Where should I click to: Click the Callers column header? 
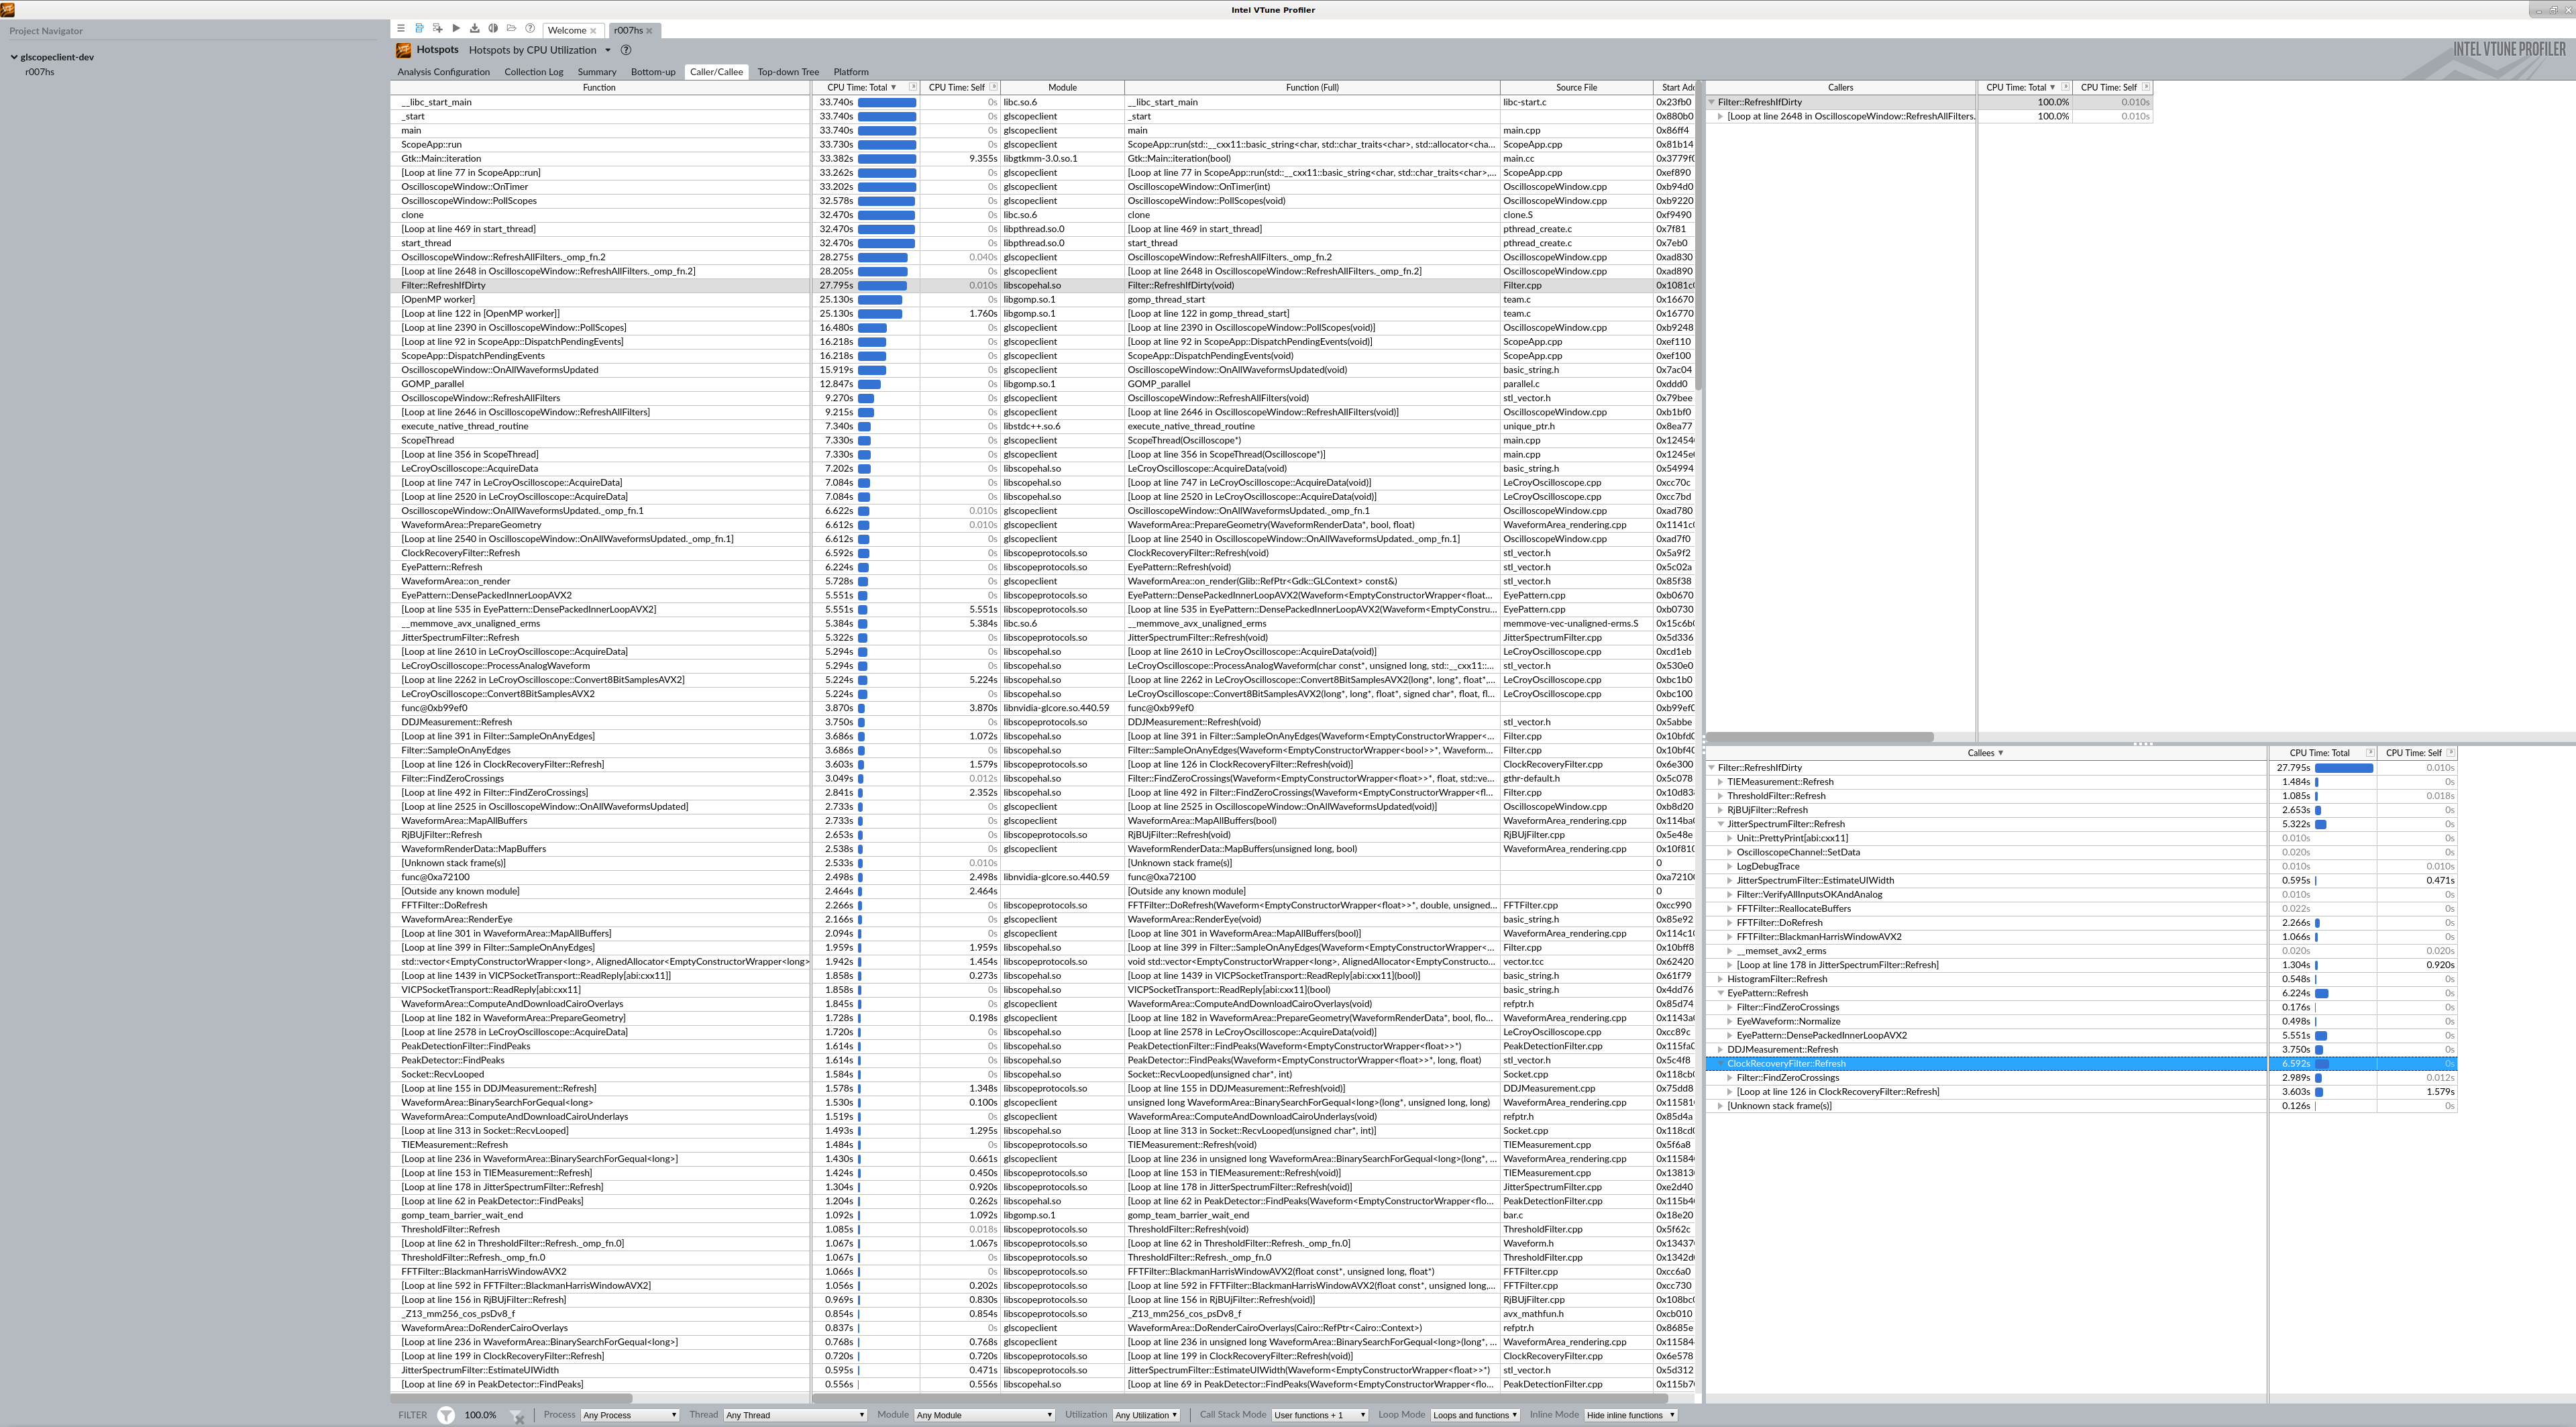(x=1841, y=87)
